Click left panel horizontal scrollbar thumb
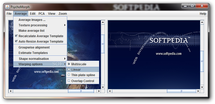The image size is (215, 104). [81, 91]
